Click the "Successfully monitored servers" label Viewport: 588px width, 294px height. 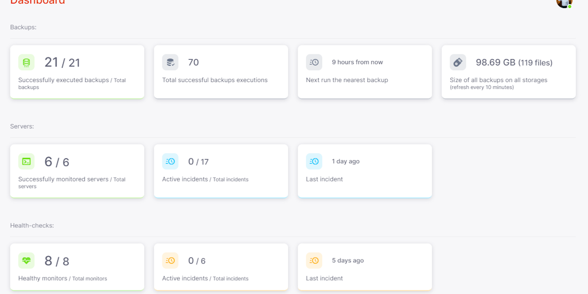tap(63, 179)
